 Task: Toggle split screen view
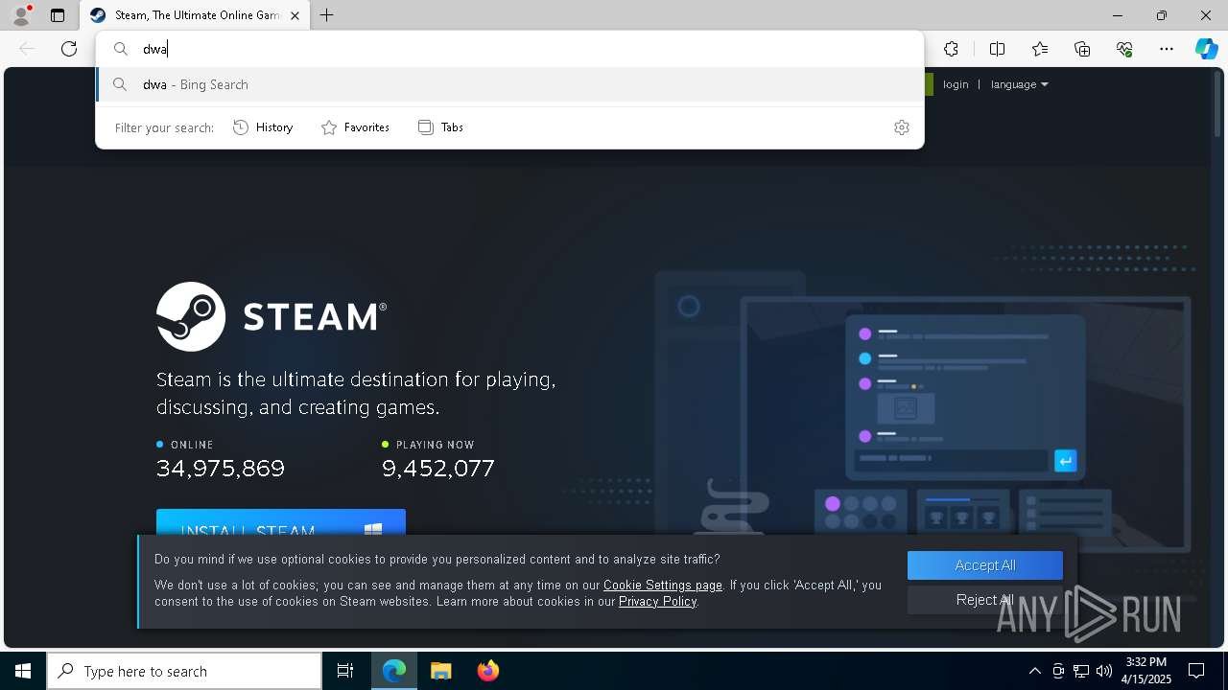click(997, 49)
